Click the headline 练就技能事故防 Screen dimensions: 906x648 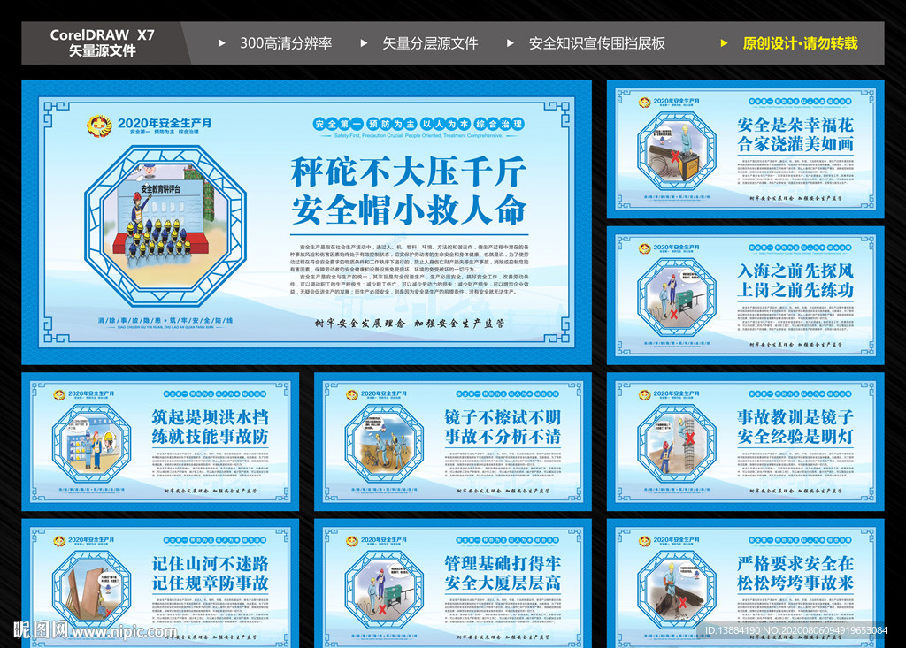click(211, 436)
